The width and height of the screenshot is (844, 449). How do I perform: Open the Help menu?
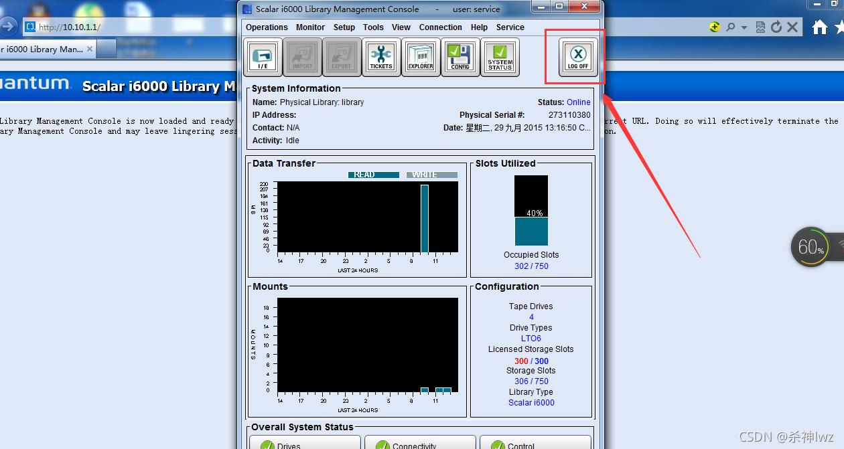coord(479,27)
